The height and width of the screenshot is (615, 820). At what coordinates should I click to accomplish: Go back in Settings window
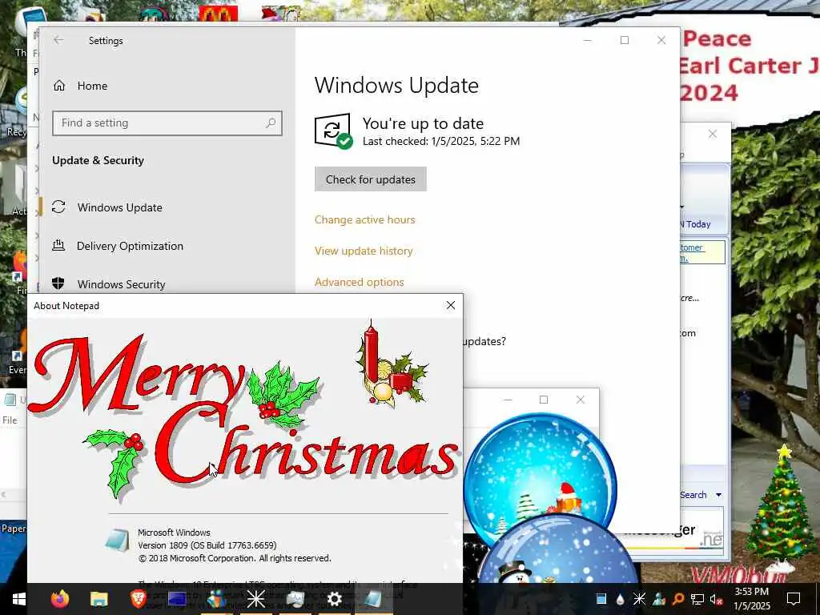click(58, 40)
